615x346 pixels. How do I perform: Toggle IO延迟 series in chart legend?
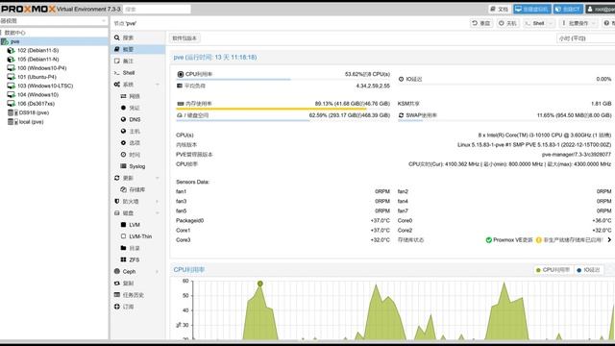(x=588, y=270)
